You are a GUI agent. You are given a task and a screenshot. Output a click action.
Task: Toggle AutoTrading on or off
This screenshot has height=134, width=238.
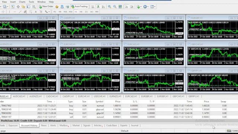(x=79, y=7)
